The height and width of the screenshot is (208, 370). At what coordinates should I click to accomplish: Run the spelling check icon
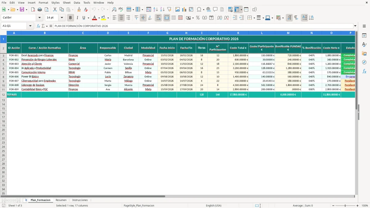pyautogui.click(x=121, y=10)
